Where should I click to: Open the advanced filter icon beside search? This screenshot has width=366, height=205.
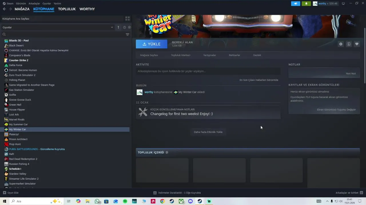click(x=128, y=34)
